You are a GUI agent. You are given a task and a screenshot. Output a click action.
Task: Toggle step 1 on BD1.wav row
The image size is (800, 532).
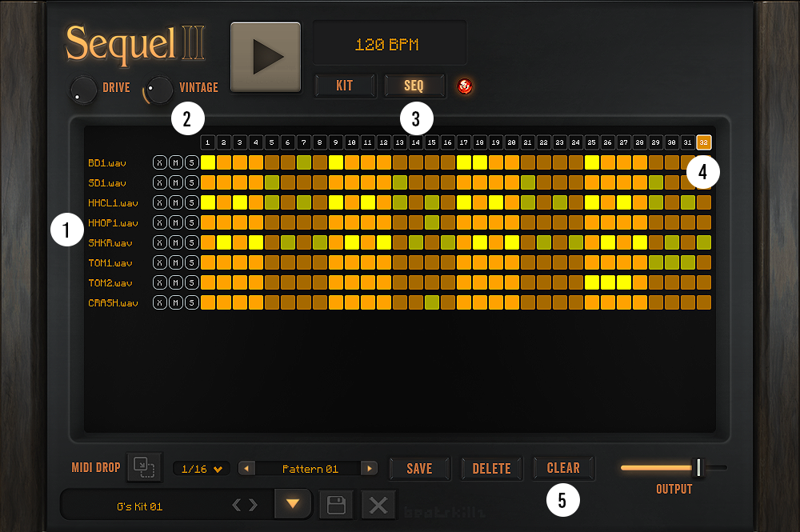pyautogui.click(x=208, y=162)
